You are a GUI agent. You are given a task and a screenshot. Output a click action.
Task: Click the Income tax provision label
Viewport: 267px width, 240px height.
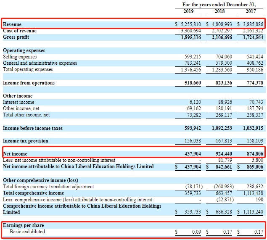pyautogui.click(x=25, y=141)
